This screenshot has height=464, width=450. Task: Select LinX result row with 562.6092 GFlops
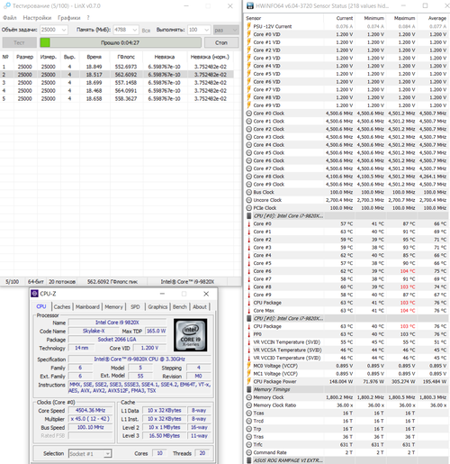click(x=117, y=75)
